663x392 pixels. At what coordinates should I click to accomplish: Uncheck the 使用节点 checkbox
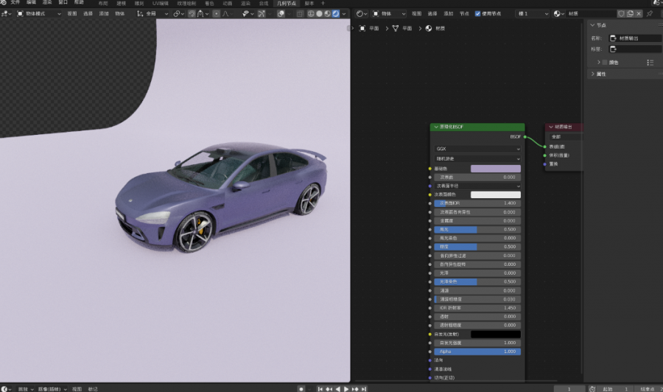coord(477,13)
